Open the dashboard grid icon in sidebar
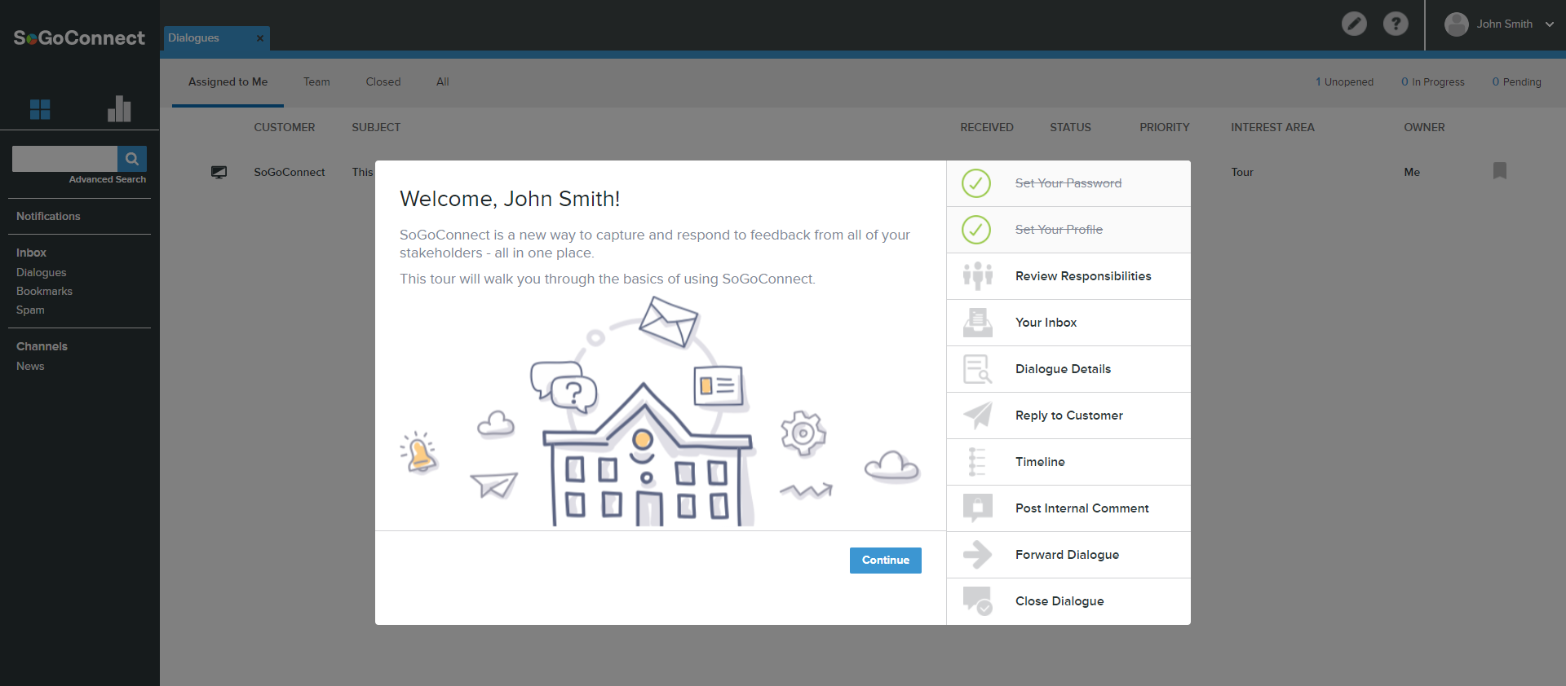Viewport: 1566px width, 686px height. (x=40, y=109)
